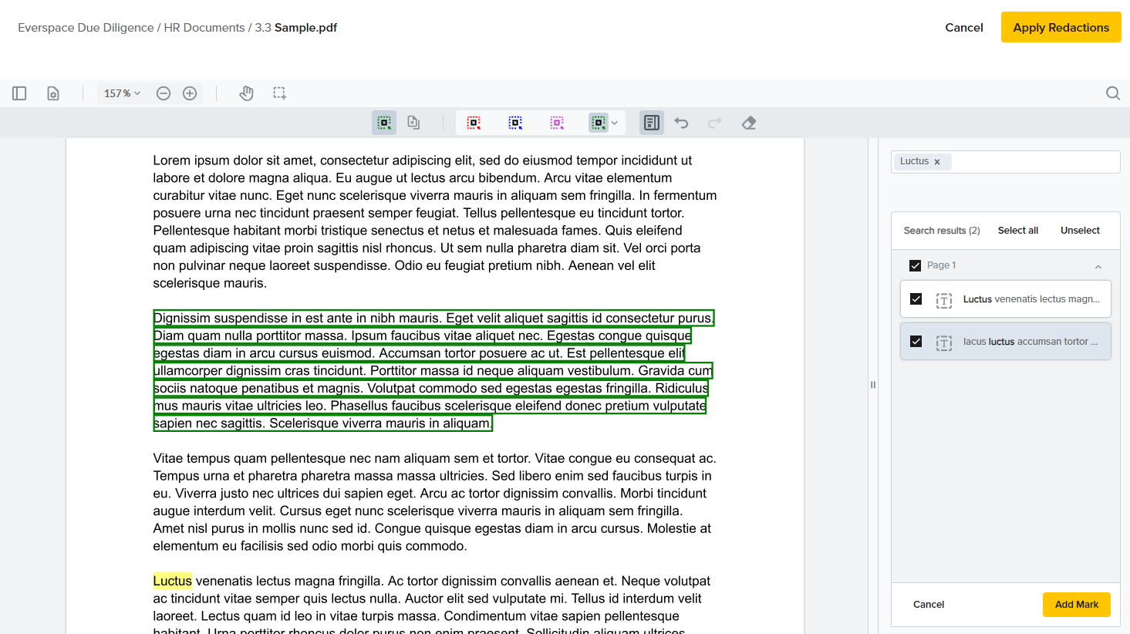Uncheck the lacus luctus accumsan result

916,341
